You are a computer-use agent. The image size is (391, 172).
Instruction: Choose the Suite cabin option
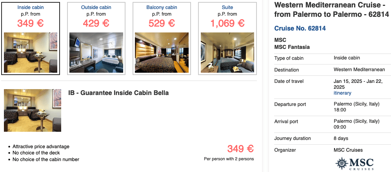click(227, 7)
